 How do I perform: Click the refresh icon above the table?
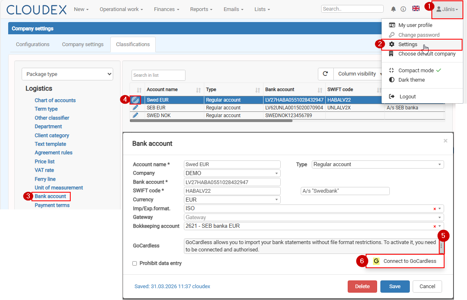[x=325, y=74]
